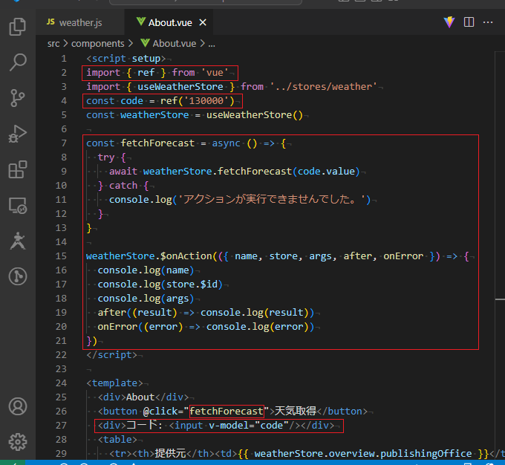Click the '<template>' tag on line 24
Screen dimensions: 505x465
pos(114,383)
